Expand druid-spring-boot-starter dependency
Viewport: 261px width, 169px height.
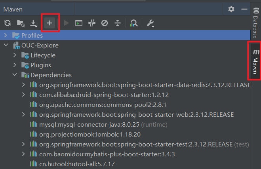(x=23, y=95)
